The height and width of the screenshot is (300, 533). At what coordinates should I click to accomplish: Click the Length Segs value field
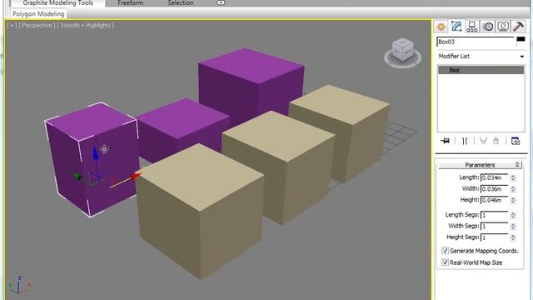(495, 215)
